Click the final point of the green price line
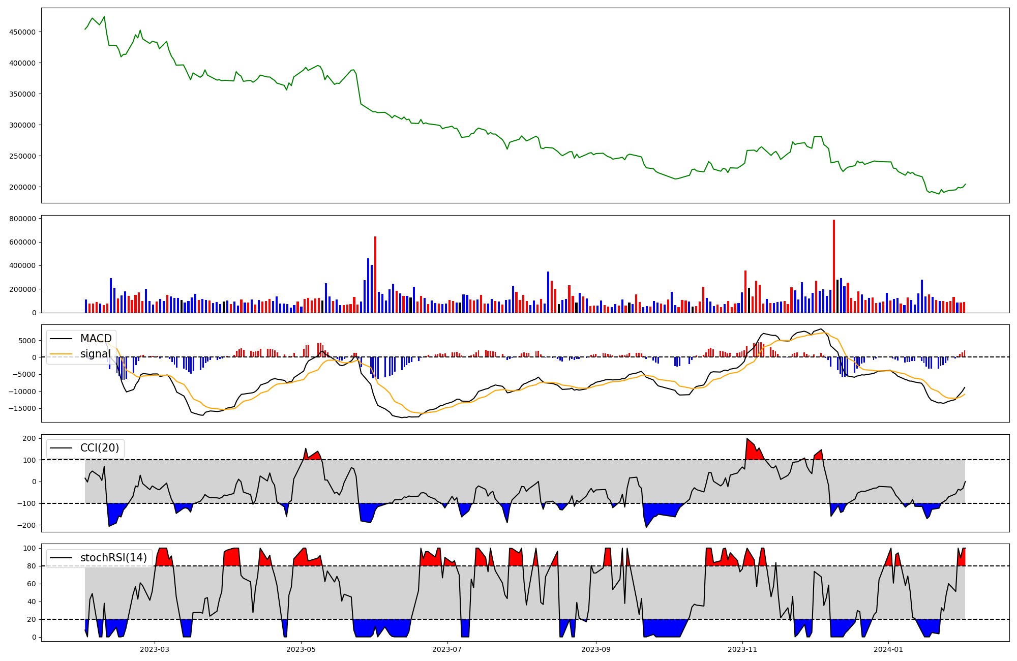Viewport: 1017px width, 661px height. [x=965, y=184]
